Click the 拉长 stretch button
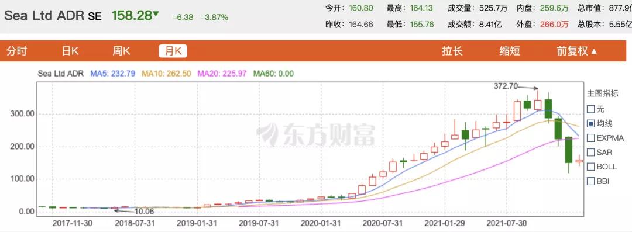 pyautogui.click(x=452, y=51)
